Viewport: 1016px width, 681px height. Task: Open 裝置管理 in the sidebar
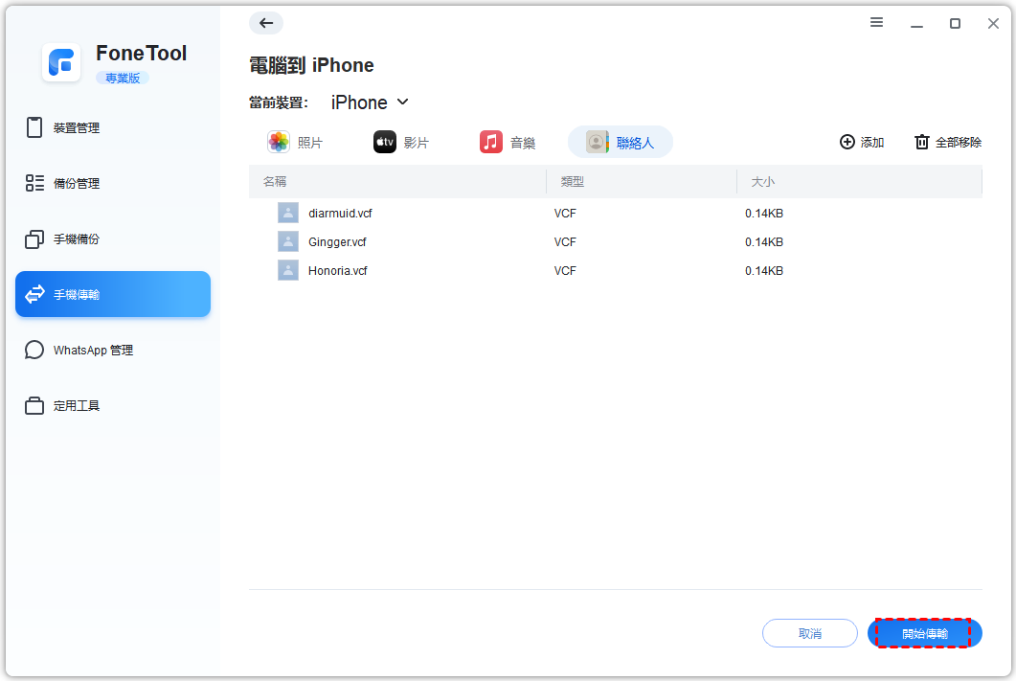77,128
